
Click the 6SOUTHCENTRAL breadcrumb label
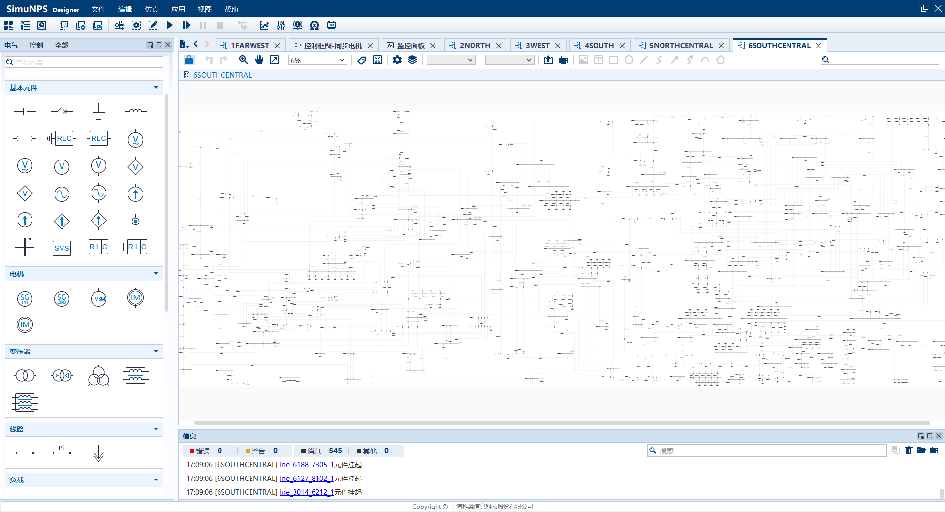tap(222, 75)
